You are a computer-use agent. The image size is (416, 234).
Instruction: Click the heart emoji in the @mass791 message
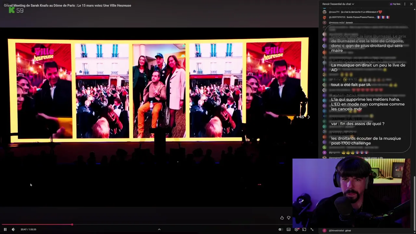380,12
